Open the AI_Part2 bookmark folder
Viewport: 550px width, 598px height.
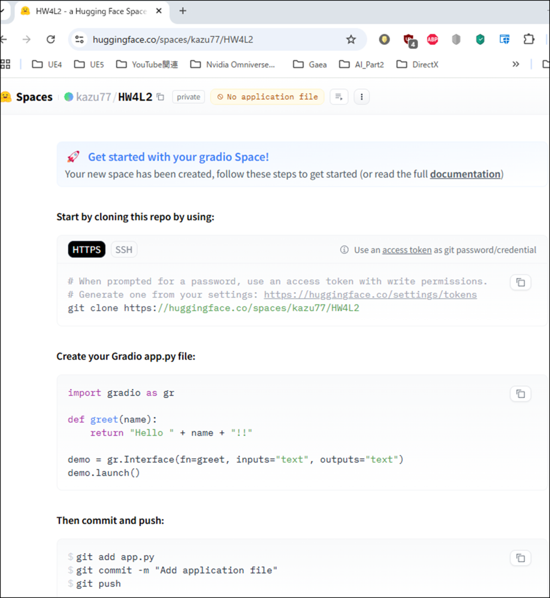coord(361,64)
